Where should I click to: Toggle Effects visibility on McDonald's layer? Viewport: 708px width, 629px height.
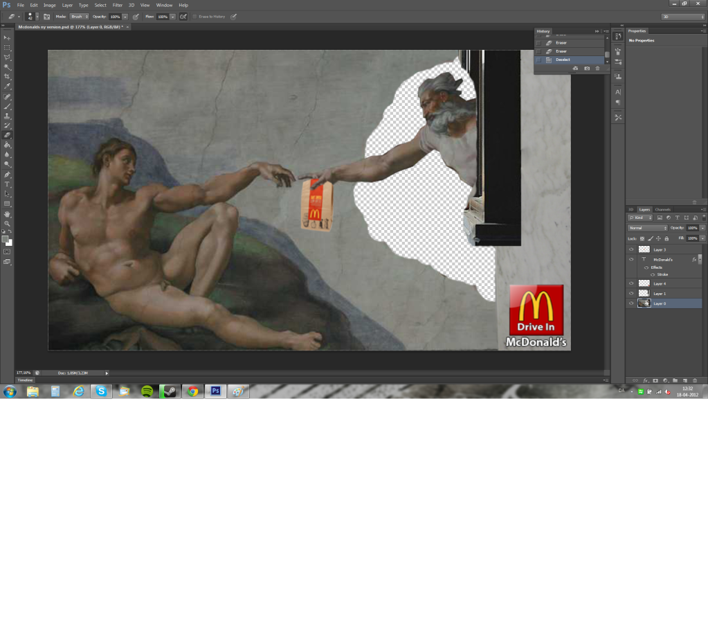[x=646, y=267]
